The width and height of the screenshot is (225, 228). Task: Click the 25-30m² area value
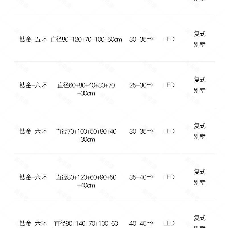[141, 85]
